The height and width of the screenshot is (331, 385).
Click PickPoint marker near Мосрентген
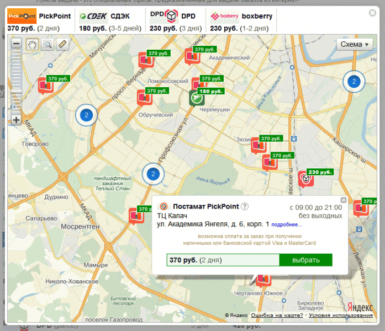click(x=136, y=216)
